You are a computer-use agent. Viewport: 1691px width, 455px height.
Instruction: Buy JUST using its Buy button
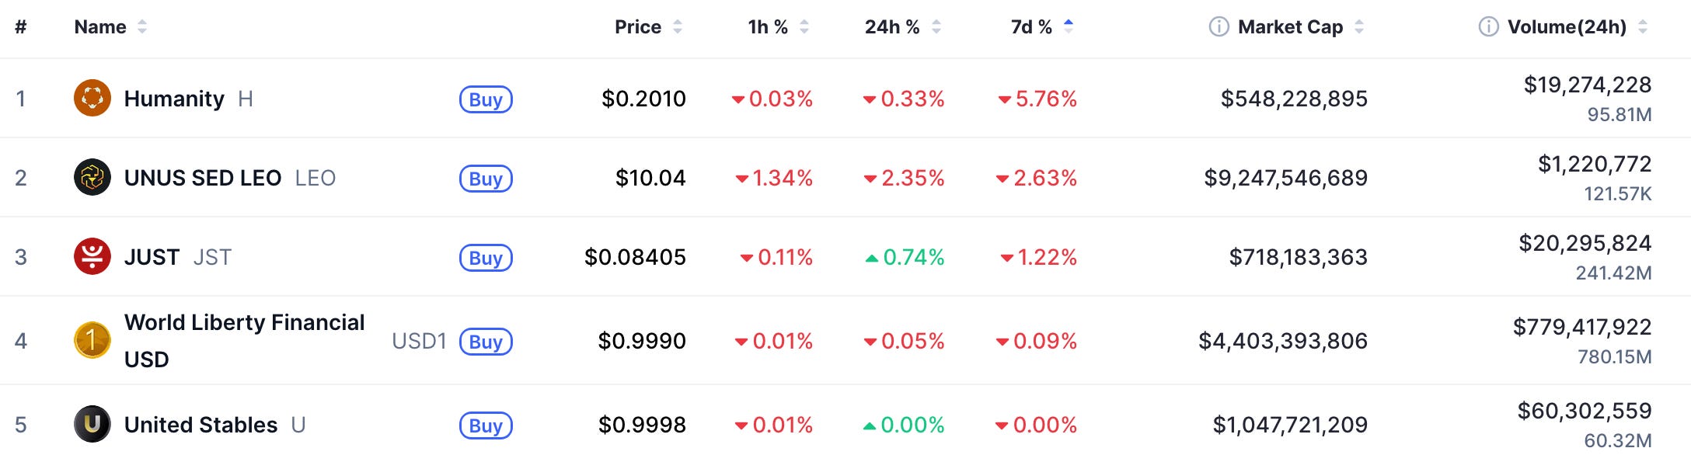(486, 258)
